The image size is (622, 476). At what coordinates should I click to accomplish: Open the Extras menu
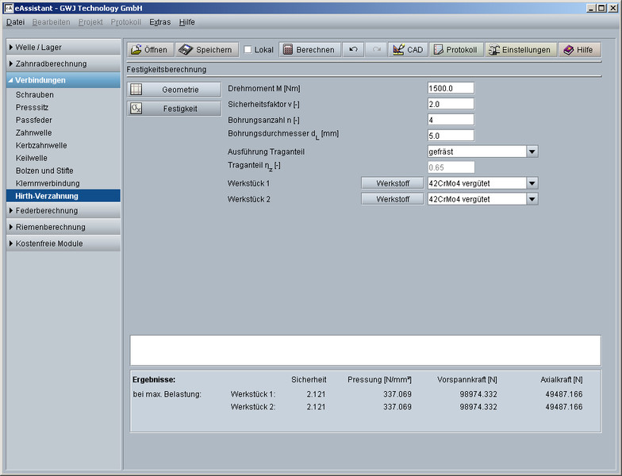[x=159, y=22]
